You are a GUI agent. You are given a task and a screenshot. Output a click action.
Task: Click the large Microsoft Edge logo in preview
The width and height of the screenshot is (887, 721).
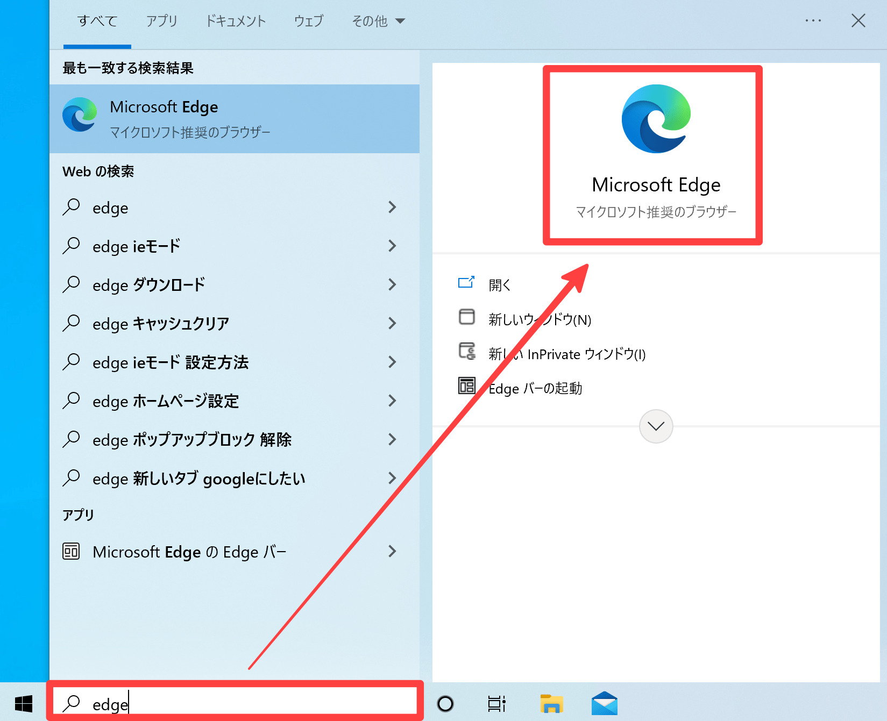click(656, 119)
